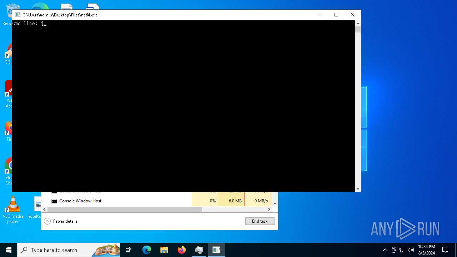Click the nc64.exe console title bar icon

click(x=17, y=15)
